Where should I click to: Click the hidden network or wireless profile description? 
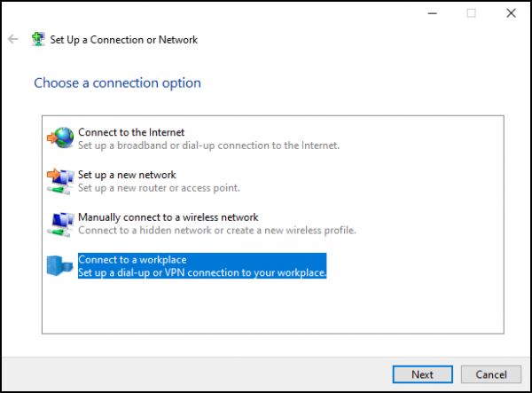click(216, 230)
